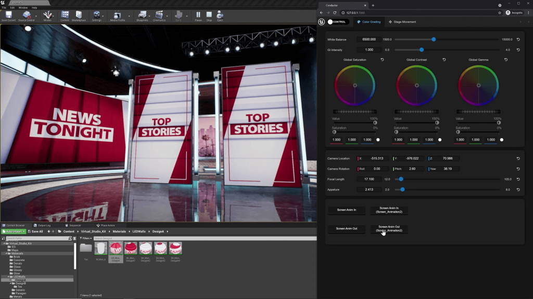Expand the DesignB folder in the tree
Screen dimensions: 533x299
10,283
